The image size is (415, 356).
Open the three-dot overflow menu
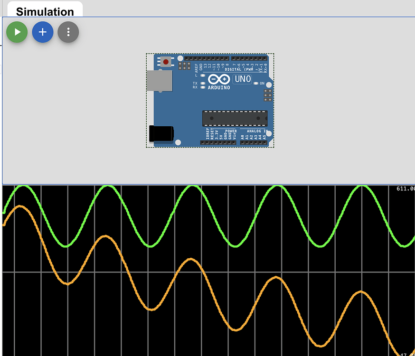click(68, 32)
